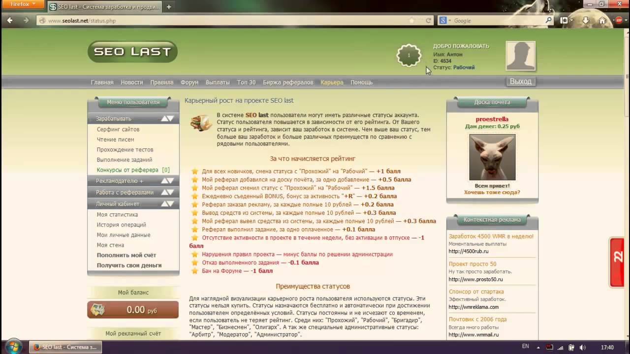This screenshot has width=630, height=354.
Task: Open the Карьера menu item
Action: 332,82
